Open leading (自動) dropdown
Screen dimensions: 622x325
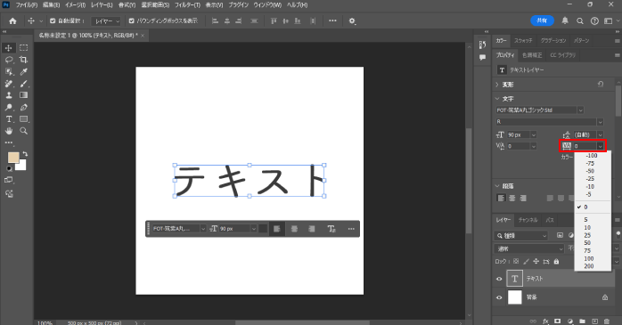[x=601, y=134]
